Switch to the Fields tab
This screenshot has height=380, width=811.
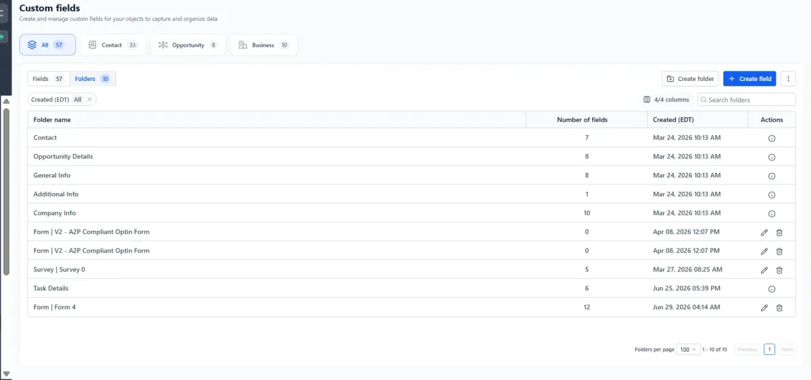coord(48,79)
